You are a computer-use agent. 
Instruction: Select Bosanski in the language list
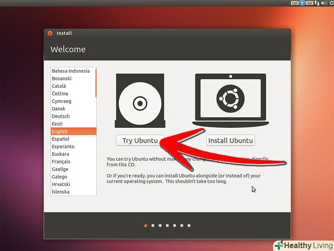tap(73, 78)
